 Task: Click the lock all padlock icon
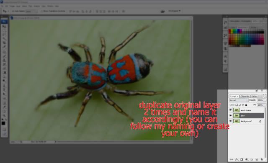(x=246, y=105)
